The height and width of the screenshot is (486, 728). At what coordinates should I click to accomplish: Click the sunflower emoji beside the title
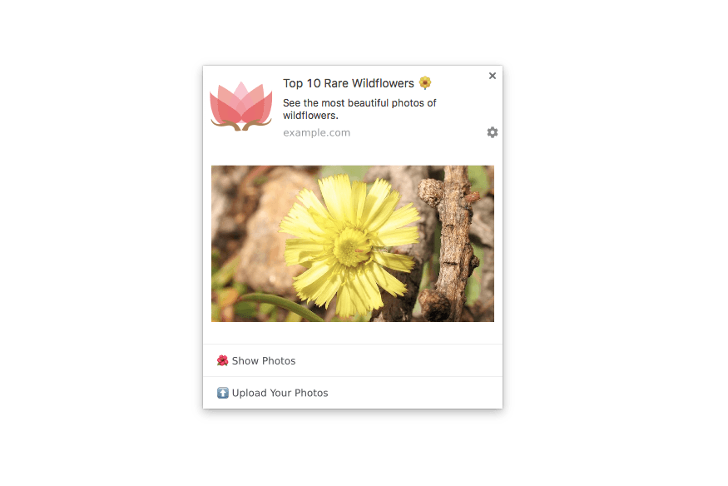[x=425, y=82]
